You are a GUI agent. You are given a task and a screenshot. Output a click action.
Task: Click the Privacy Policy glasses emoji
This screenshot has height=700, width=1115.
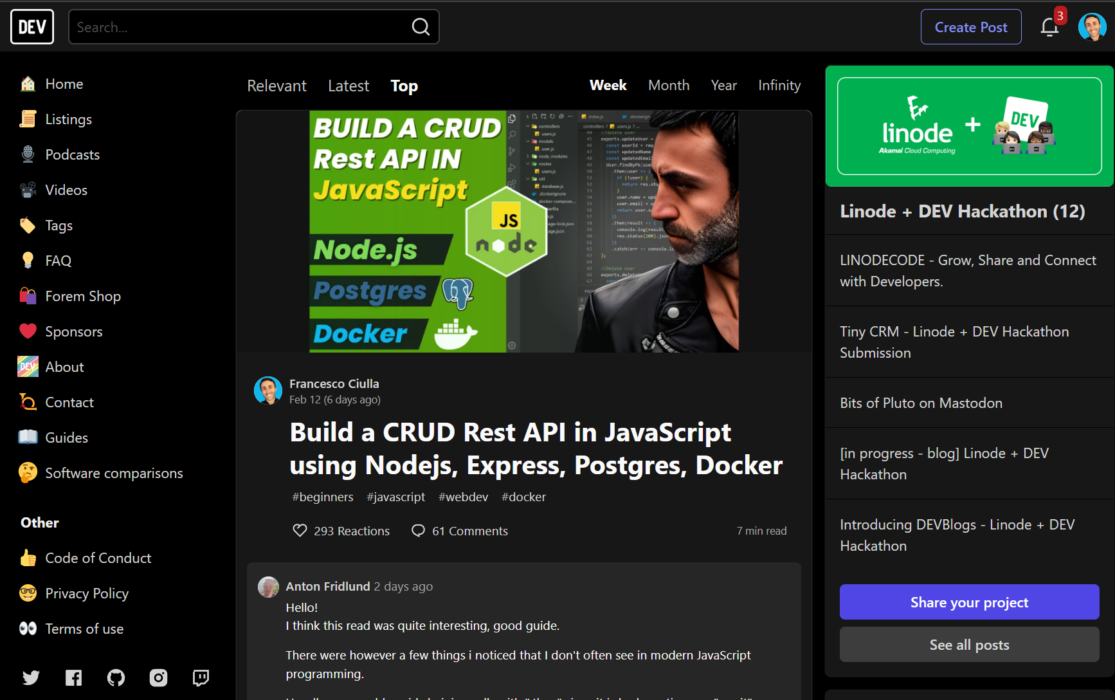tap(28, 593)
